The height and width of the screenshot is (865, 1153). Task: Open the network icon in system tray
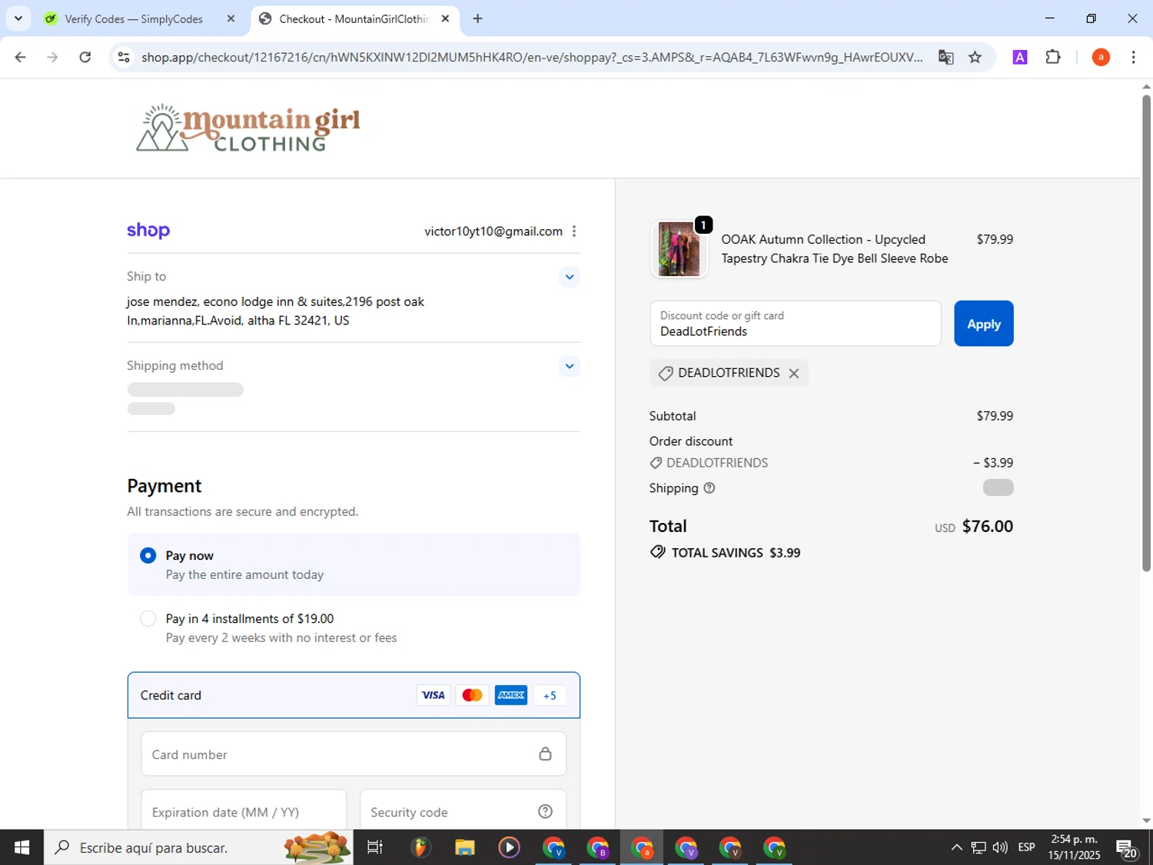pos(978,847)
